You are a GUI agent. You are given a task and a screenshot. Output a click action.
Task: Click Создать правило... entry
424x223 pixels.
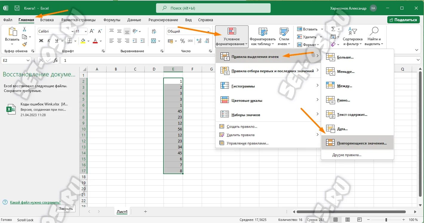268,127
